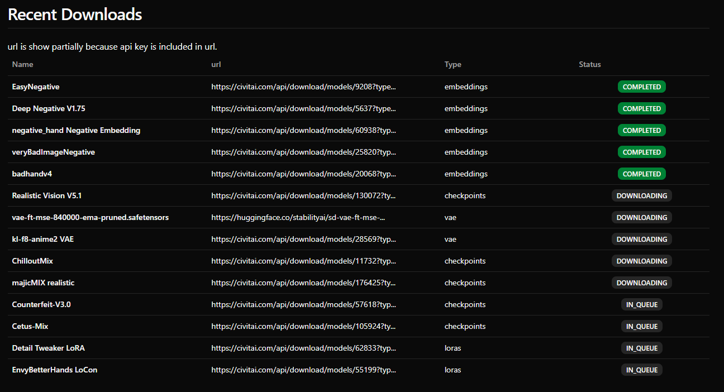The width and height of the screenshot is (724, 392).
Task: Select the COMPLETED status of badhandv4
Action: point(641,174)
